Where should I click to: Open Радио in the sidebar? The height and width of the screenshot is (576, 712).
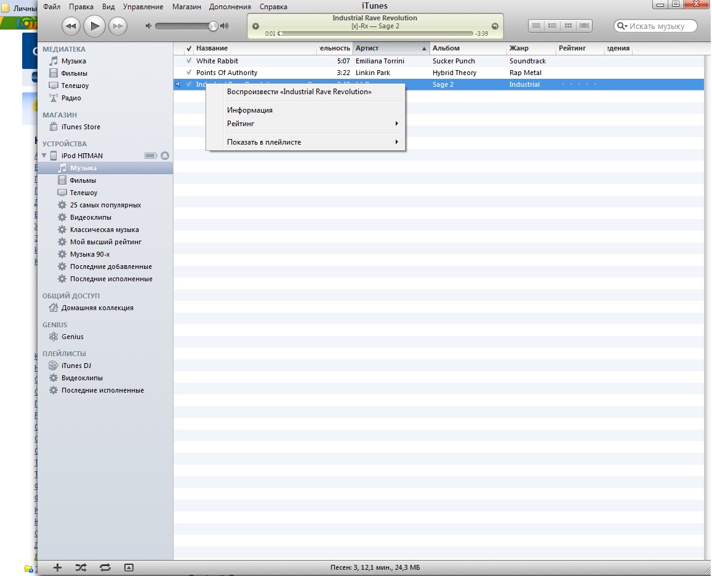pos(71,98)
